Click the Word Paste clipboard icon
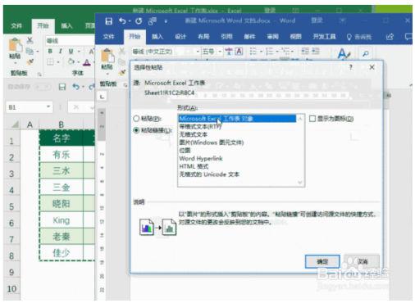415x303 pixels. (107, 56)
